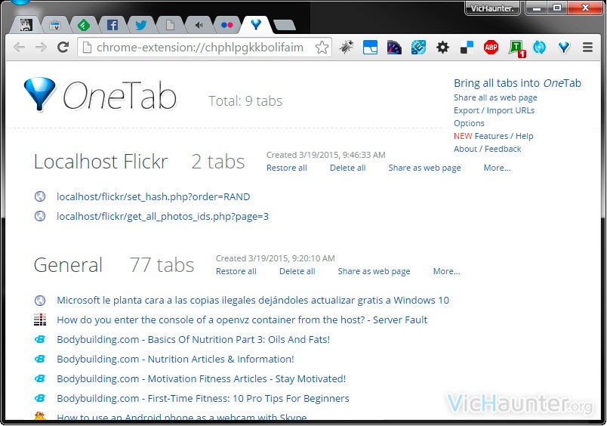The image size is (607, 426).
Task: Click globe favicon beside set_hash.php link
Action: click(x=40, y=196)
